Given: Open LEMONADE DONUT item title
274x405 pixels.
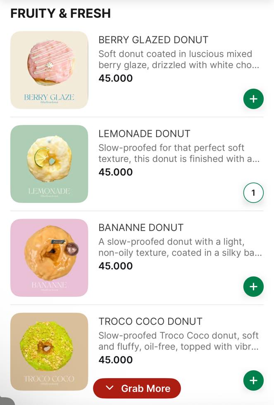Looking at the screenshot, I should (x=144, y=134).
